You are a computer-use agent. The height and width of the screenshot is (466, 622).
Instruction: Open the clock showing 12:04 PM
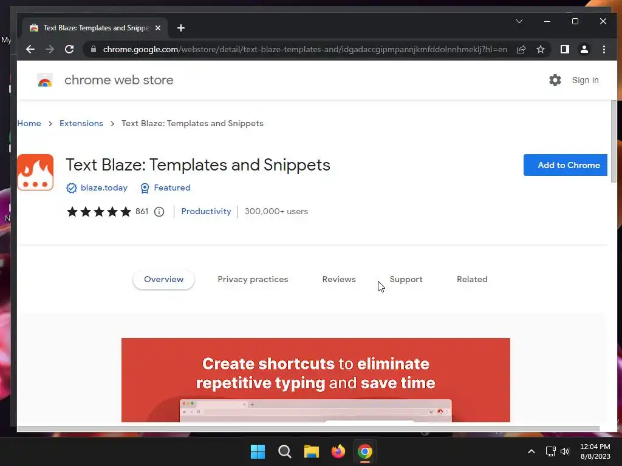tap(595, 451)
